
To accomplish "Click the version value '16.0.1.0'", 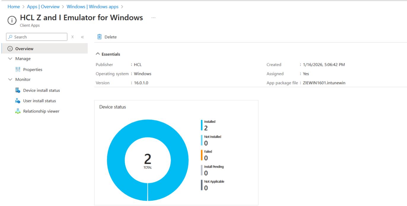I will [x=141, y=83].
